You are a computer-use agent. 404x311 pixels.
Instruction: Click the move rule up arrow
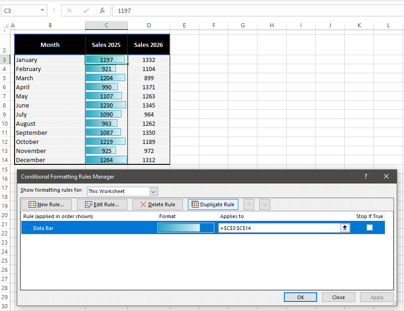250,204
